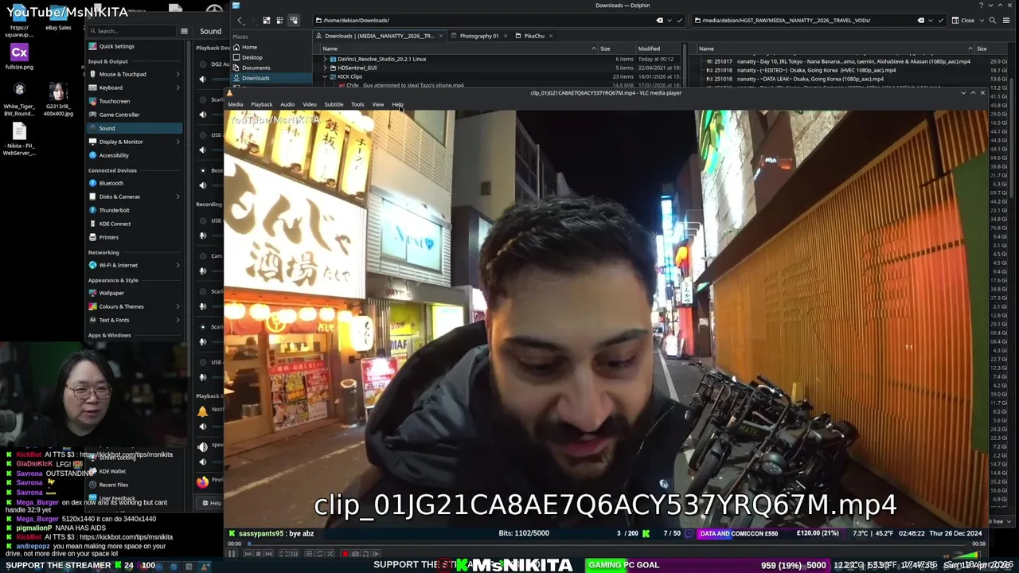This screenshot has height=573, width=1019.
Task: Collapse KICK Clips folder in Dolphin
Action: (325, 76)
